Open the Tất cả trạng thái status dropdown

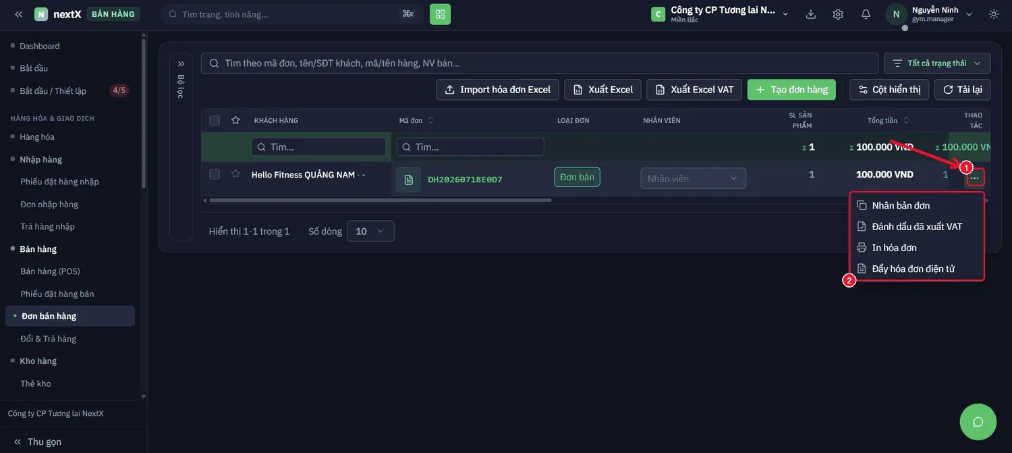pos(937,63)
